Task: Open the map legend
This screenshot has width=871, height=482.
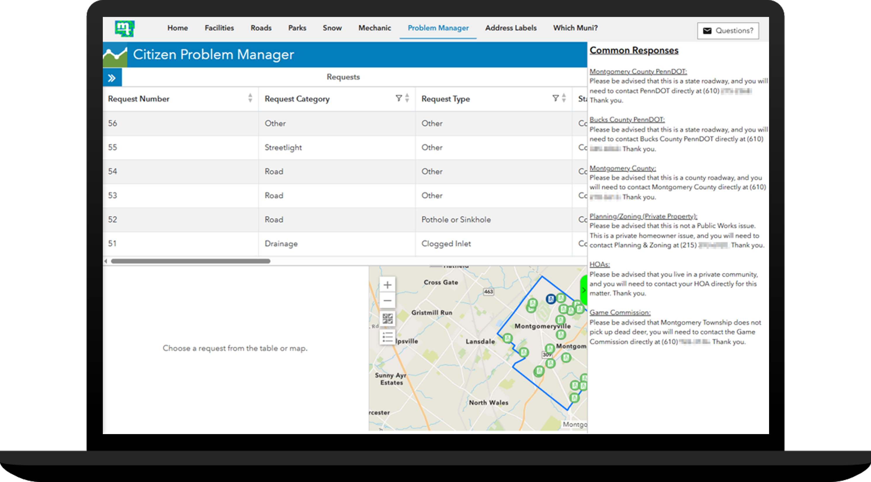Action: [388, 336]
